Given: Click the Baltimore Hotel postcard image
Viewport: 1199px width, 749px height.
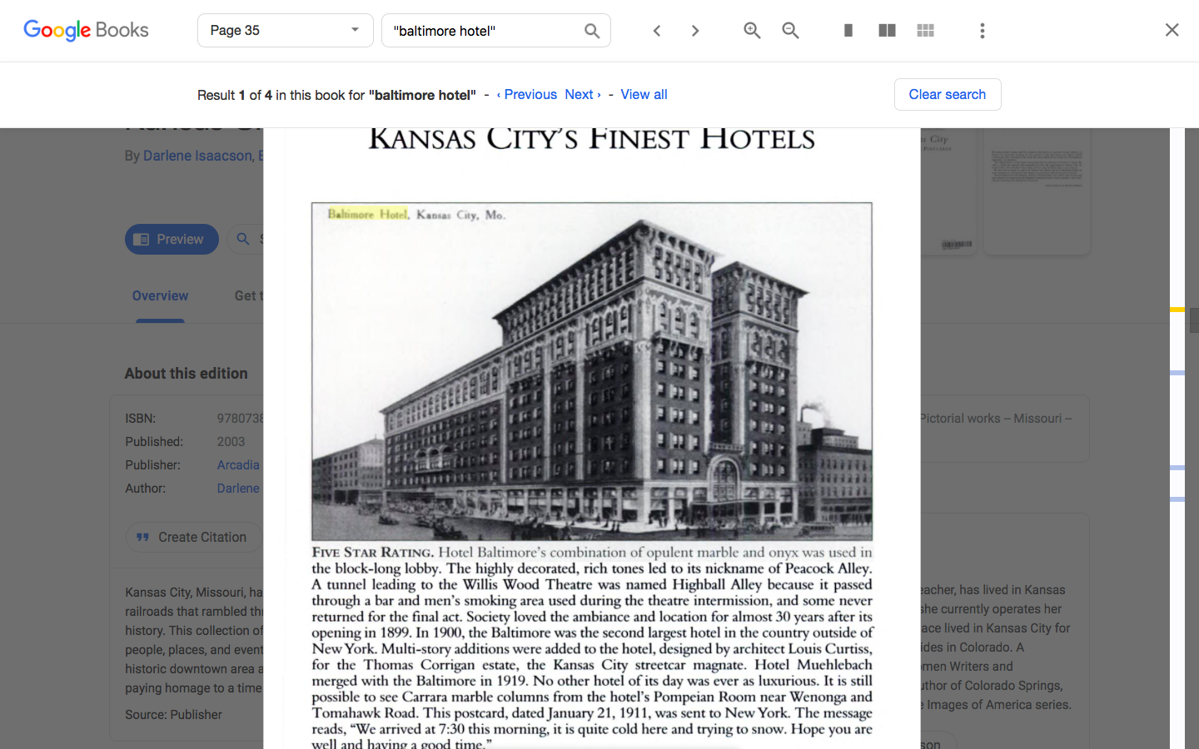Looking at the screenshot, I should [592, 372].
